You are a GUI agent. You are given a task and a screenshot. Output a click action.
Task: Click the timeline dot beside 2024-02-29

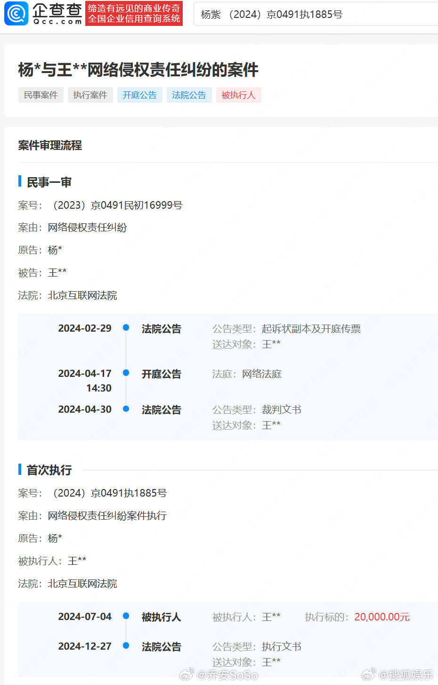126,327
